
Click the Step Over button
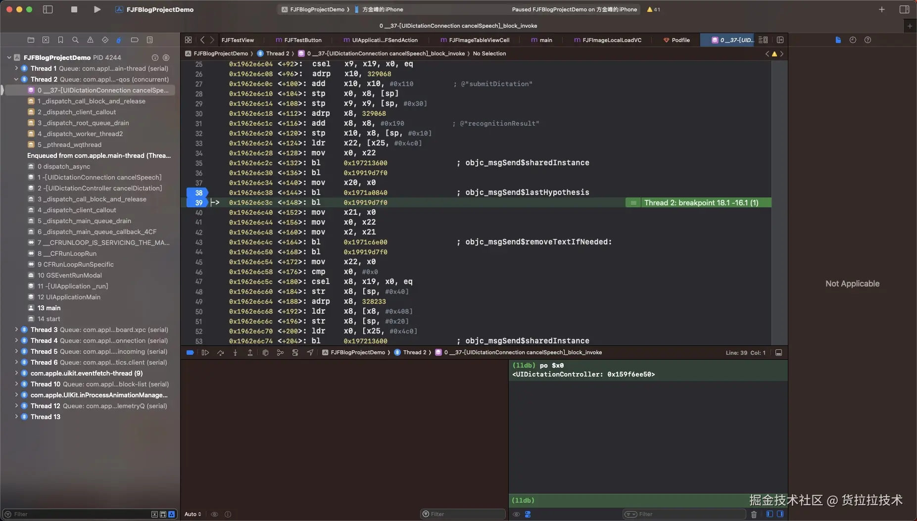tap(221, 353)
